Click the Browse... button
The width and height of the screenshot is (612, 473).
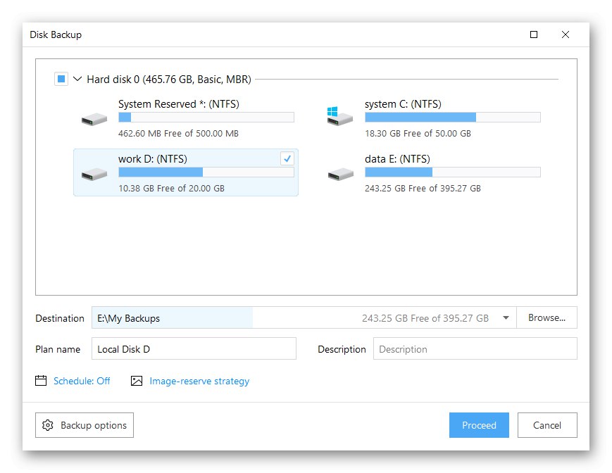(547, 318)
